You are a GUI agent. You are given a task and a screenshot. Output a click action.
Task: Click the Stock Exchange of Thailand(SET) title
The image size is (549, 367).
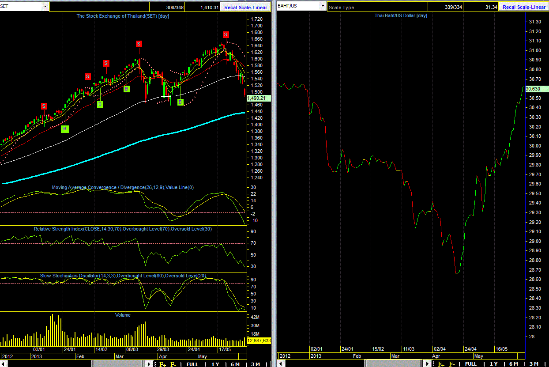(123, 16)
